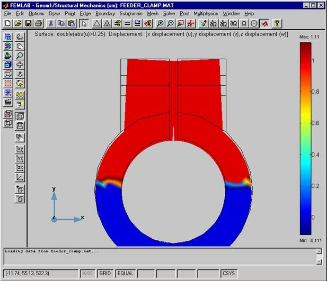Switch to the yz-plane view

(x=20, y=158)
